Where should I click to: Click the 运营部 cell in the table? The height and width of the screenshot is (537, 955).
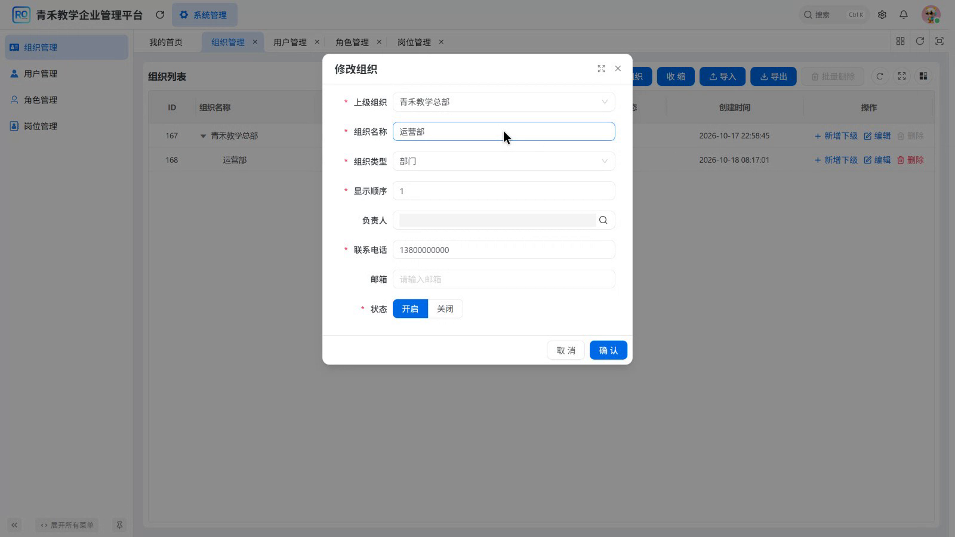pyautogui.click(x=235, y=160)
